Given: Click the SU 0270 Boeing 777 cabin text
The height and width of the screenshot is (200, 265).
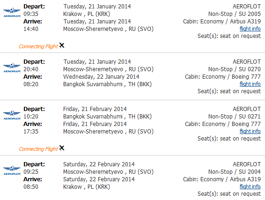Looking at the screenshot, I should [x=223, y=77].
